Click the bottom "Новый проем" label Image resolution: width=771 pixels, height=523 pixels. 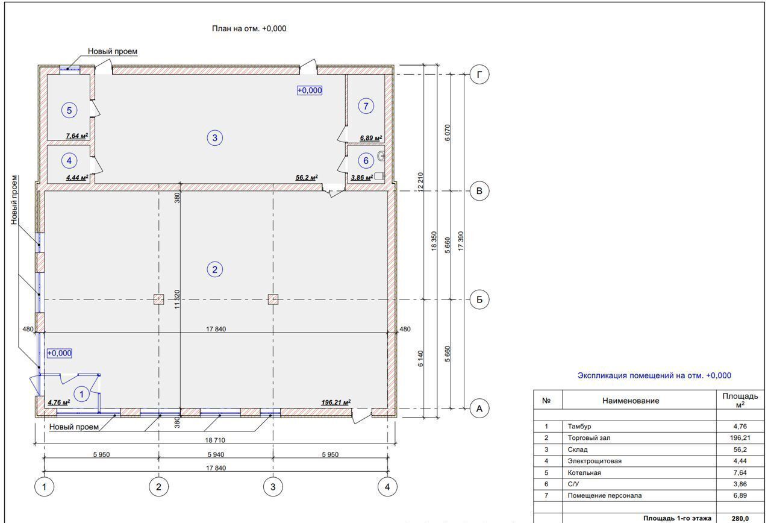click(x=73, y=427)
